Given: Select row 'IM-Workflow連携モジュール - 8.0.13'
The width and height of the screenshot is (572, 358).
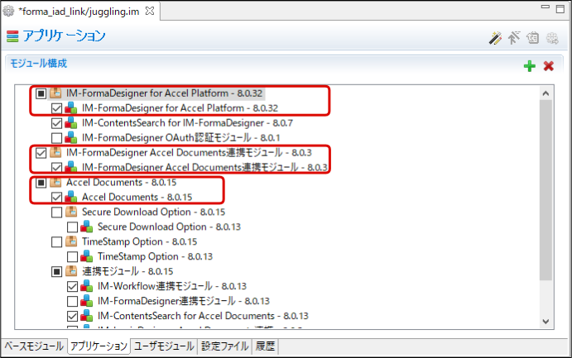Looking at the screenshot, I should pyautogui.click(x=172, y=286).
